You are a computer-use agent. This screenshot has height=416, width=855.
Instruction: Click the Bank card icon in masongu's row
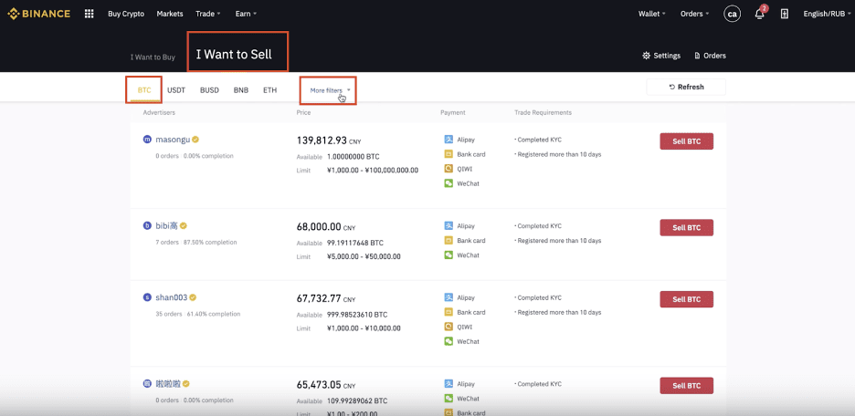[x=449, y=154]
